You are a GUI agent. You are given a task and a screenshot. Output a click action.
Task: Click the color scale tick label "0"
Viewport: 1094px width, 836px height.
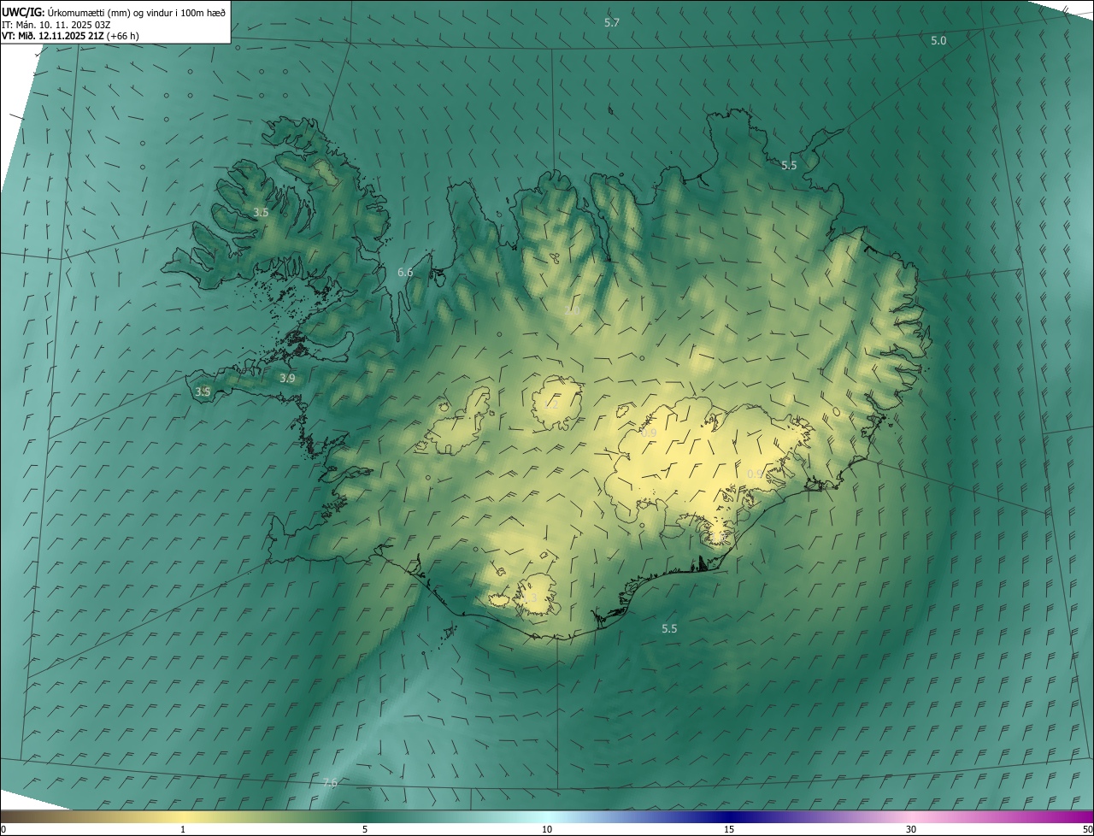coord(3,830)
